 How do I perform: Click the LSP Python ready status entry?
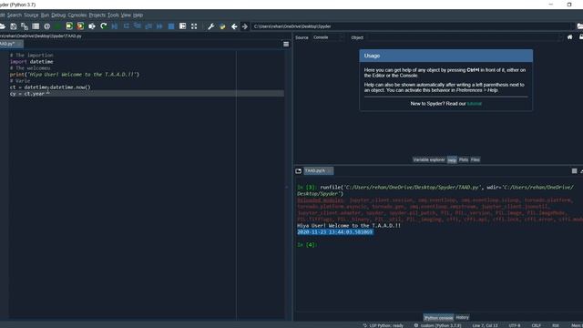coord(384,325)
